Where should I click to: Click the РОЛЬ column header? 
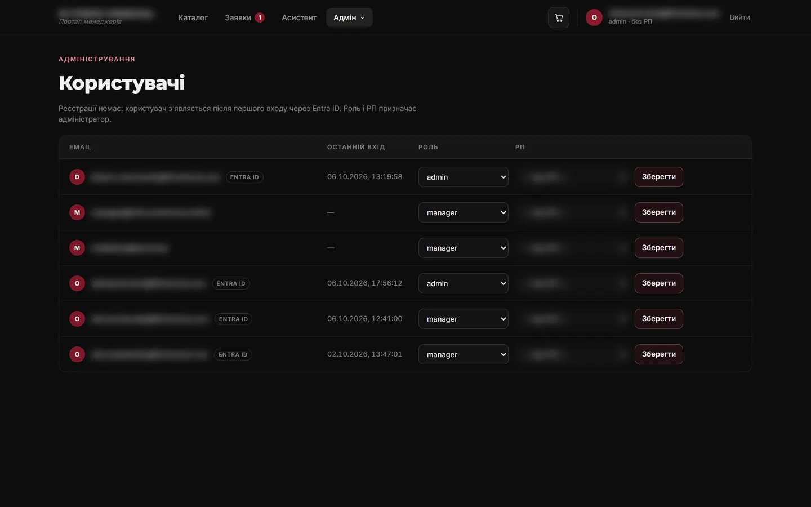(x=428, y=147)
